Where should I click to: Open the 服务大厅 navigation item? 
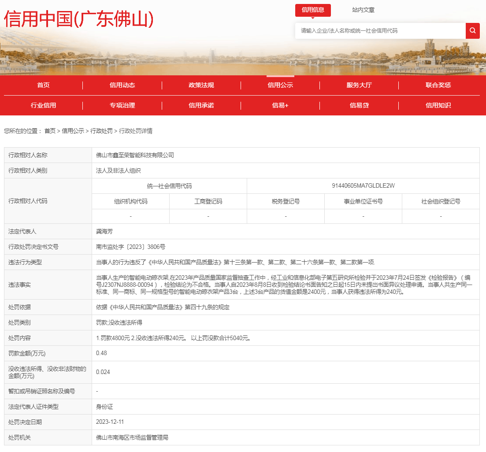pyautogui.click(x=359, y=85)
